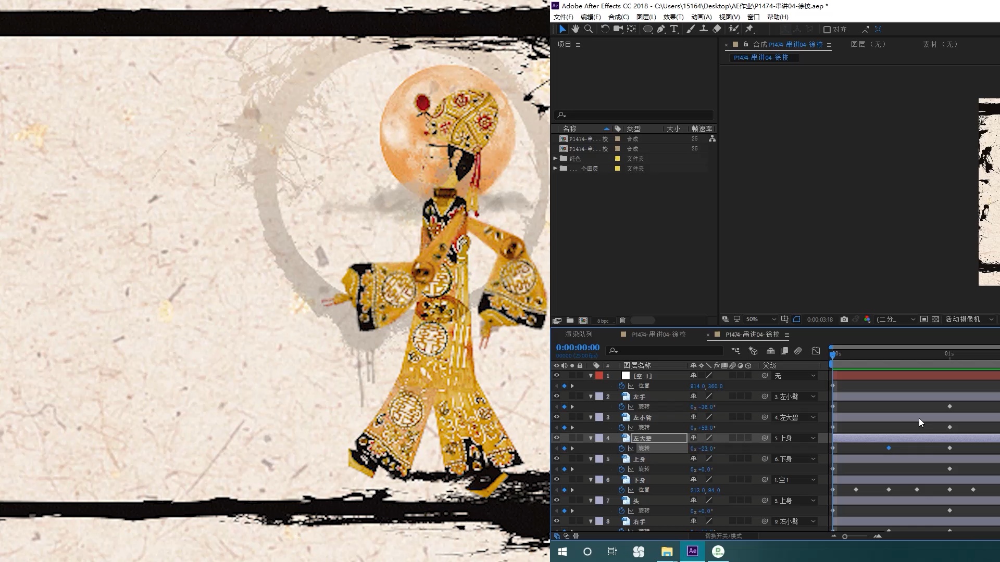Open parent dropdown showing 1.空1
This screenshot has width=1000, height=562.
point(795,480)
